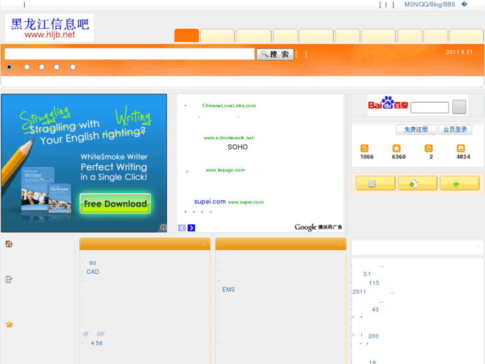Viewport: 485px width, 364px height.
Task: Open the EMS list entry
Action: coord(228,290)
